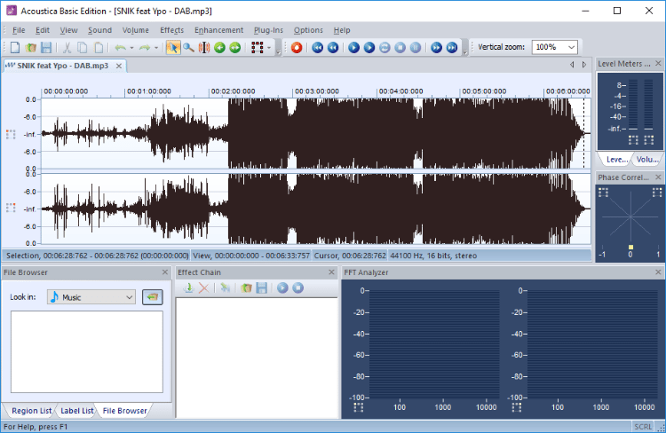Select the File Browser tab
Image resolution: width=666 pixels, height=433 pixels.
coord(124,411)
